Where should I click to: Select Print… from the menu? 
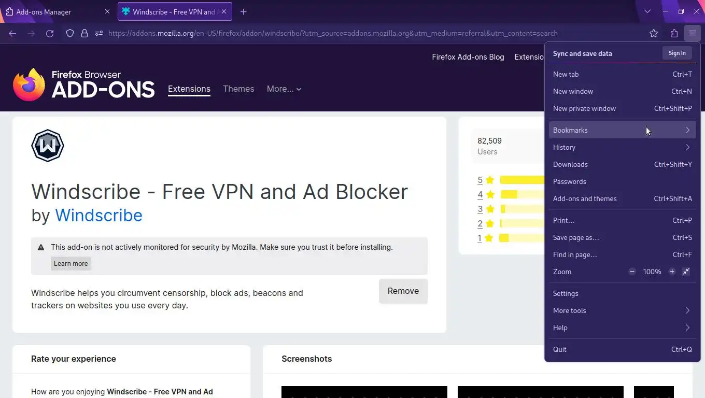pyautogui.click(x=622, y=220)
